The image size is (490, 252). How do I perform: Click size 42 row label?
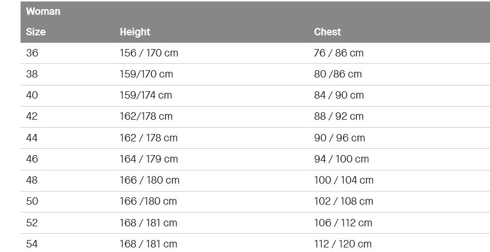32,116
